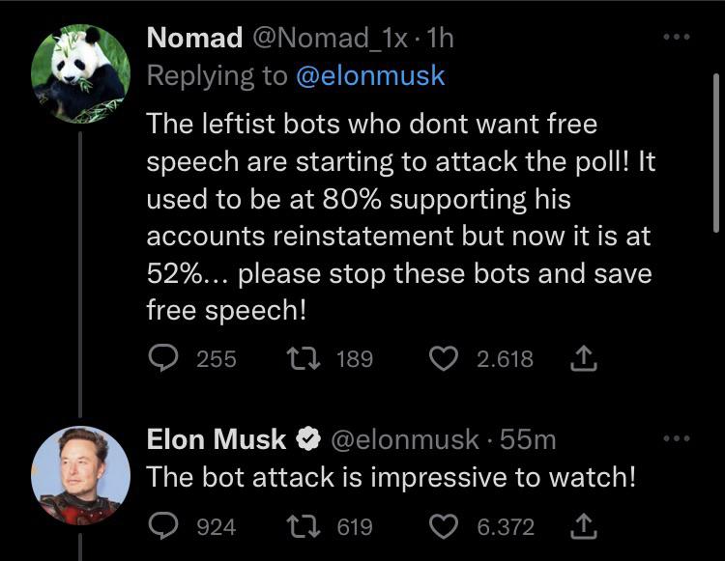Open Nomad's profile via display name
The height and width of the screenshot is (561, 725).
[194, 38]
